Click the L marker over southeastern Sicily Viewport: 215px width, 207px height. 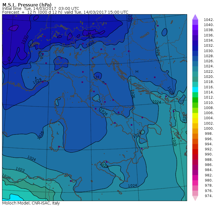121,178
